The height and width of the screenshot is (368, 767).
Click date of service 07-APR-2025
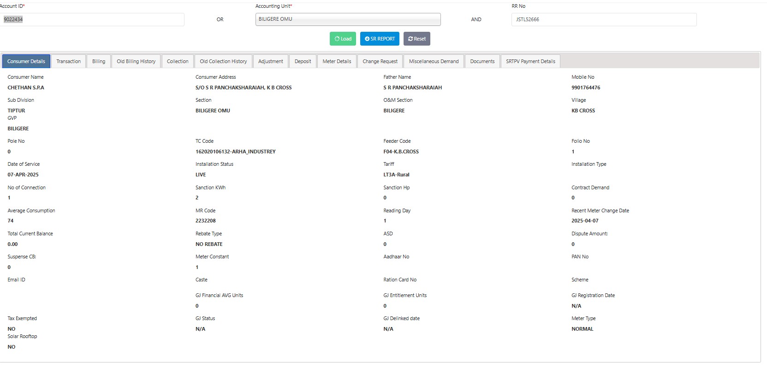pyautogui.click(x=23, y=175)
